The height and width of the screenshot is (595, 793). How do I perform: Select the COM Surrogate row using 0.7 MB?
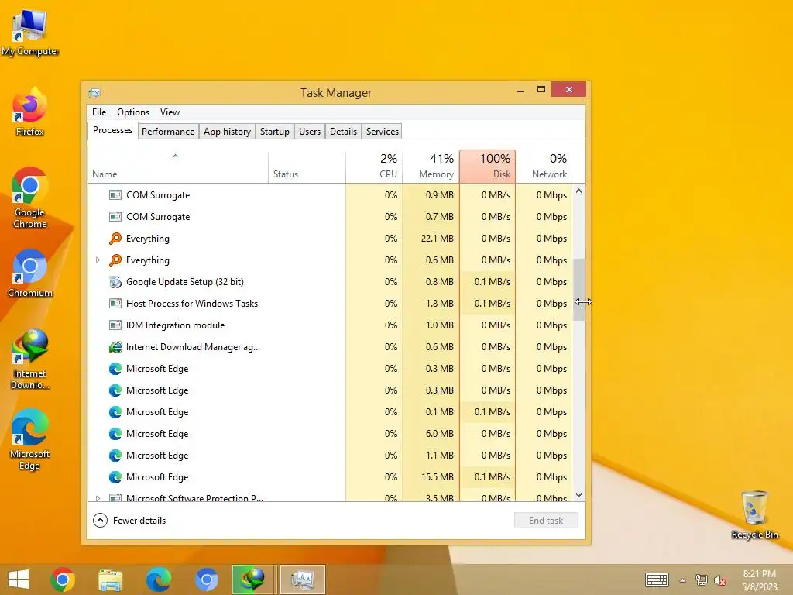point(330,217)
